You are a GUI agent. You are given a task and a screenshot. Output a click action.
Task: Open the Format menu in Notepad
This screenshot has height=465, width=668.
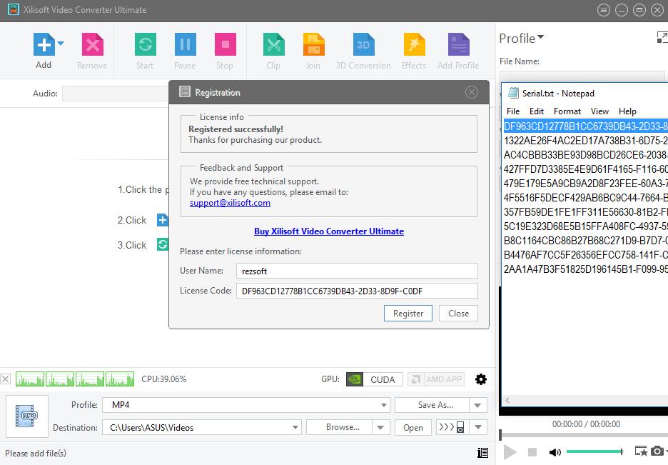pyautogui.click(x=567, y=111)
